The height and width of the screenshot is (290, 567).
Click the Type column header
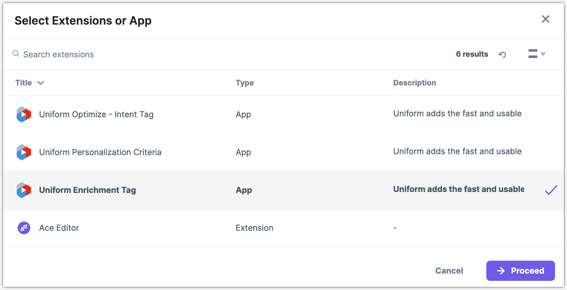tap(244, 83)
